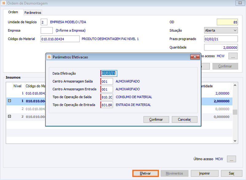246x180 pixels.
Task: Focus the empty Empresa field
Action: pos(47,30)
